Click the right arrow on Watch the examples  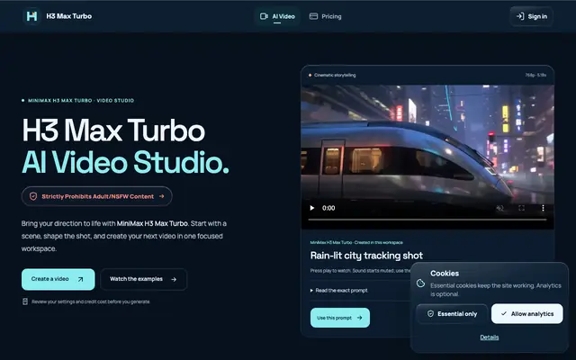tap(174, 279)
